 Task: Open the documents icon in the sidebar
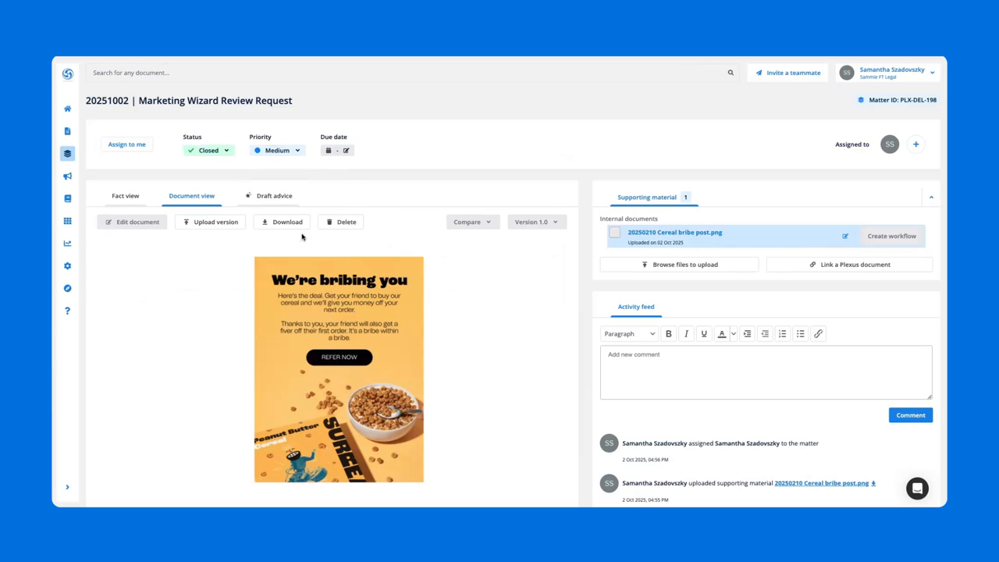tap(67, 131)
